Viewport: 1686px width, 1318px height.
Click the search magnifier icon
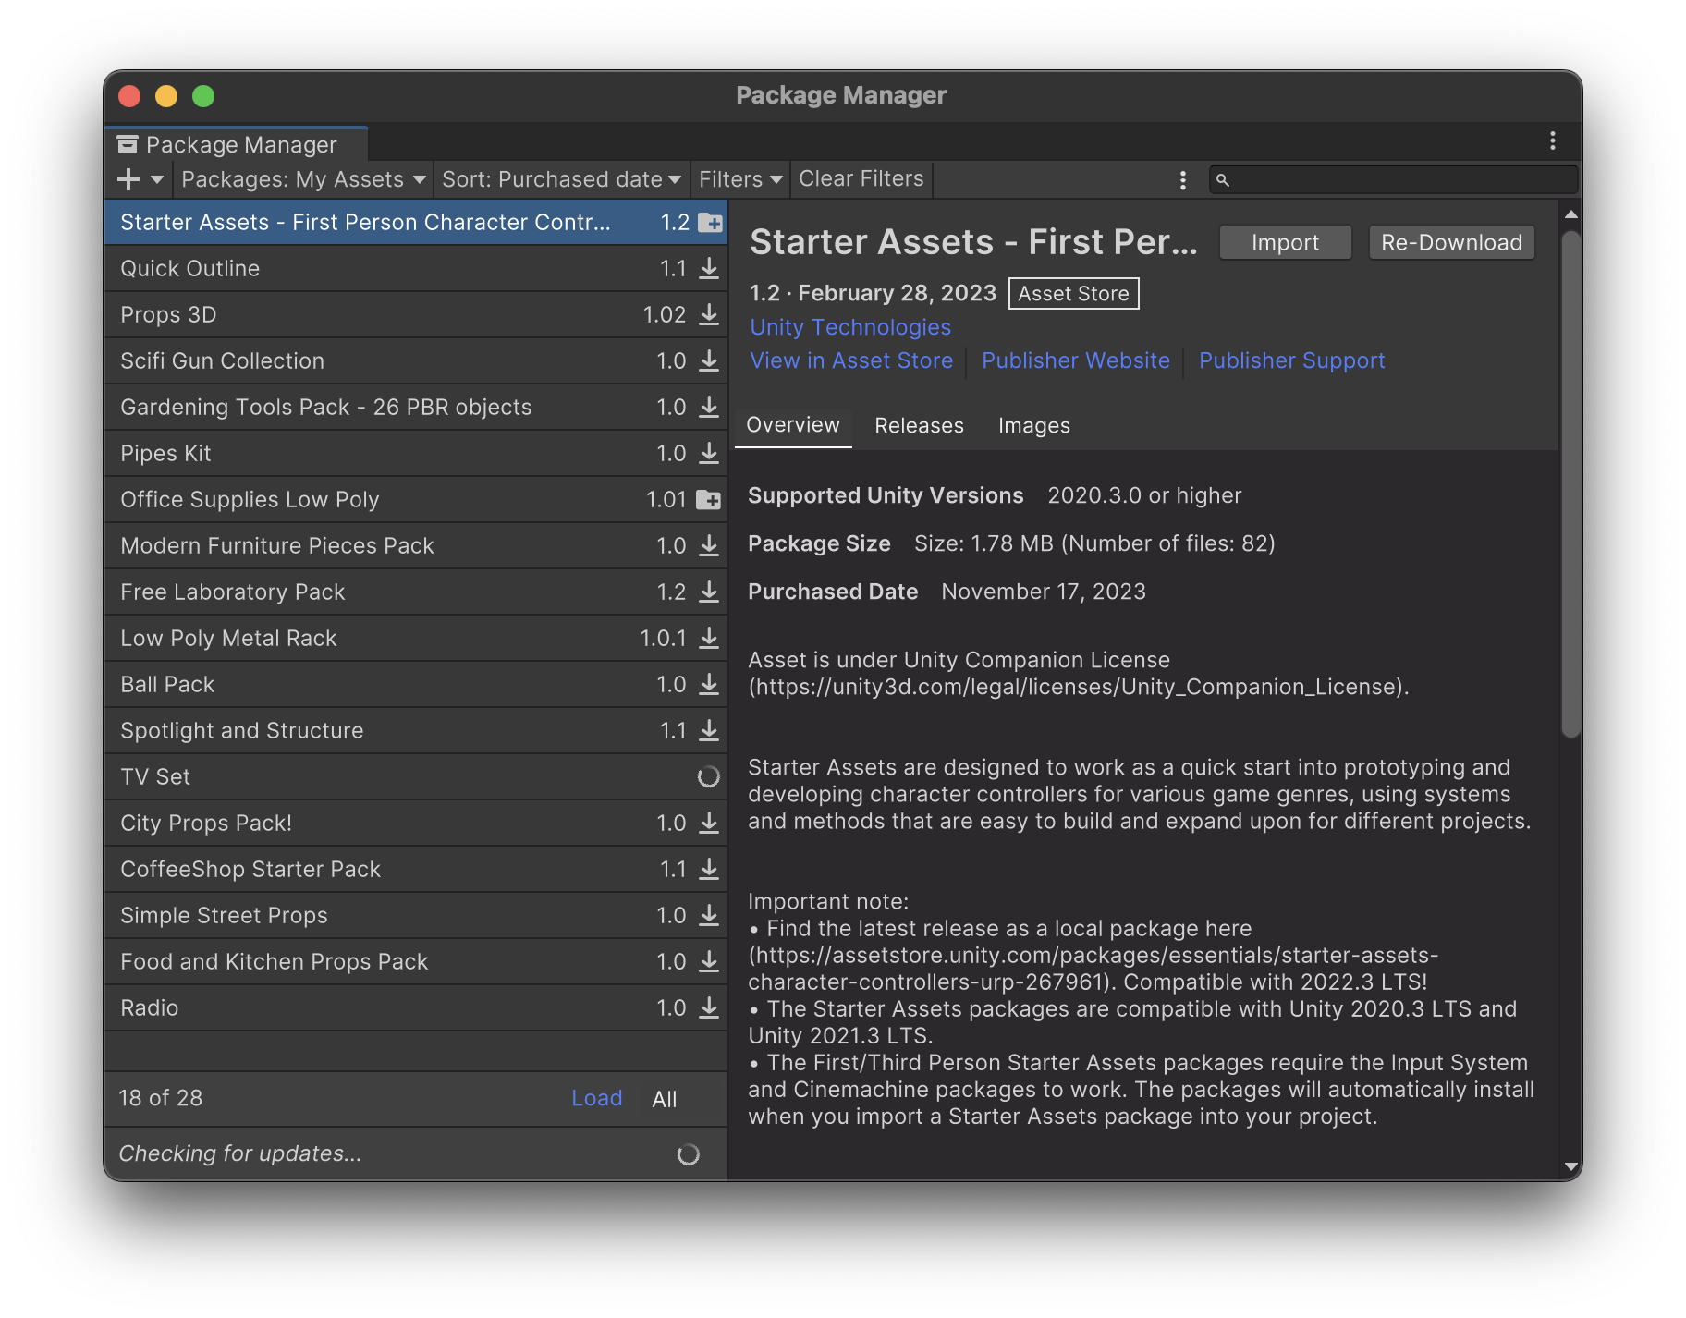pyautogui.click(x=1223, y=180)
